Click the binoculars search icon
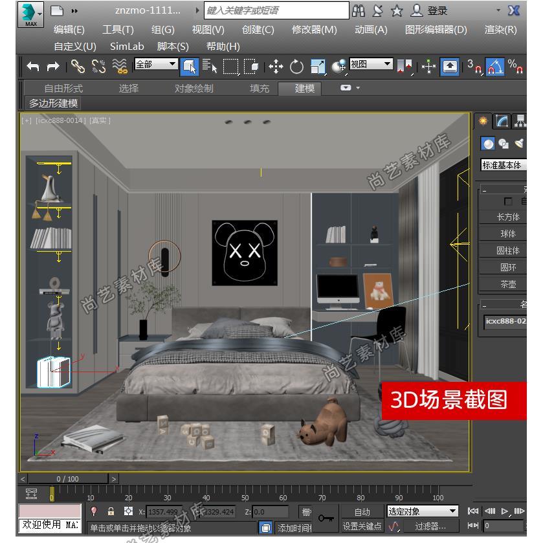543x543 pixels. pyautogui.click(x=359, y=11)
